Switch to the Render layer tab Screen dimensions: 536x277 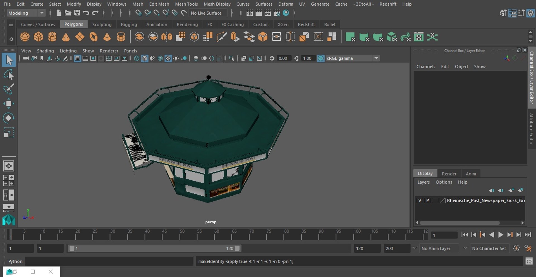pyautogui.click(x=449, y=174)
